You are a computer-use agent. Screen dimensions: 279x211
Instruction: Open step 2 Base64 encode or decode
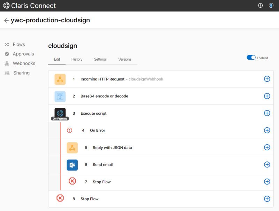[x=104, y=96]
